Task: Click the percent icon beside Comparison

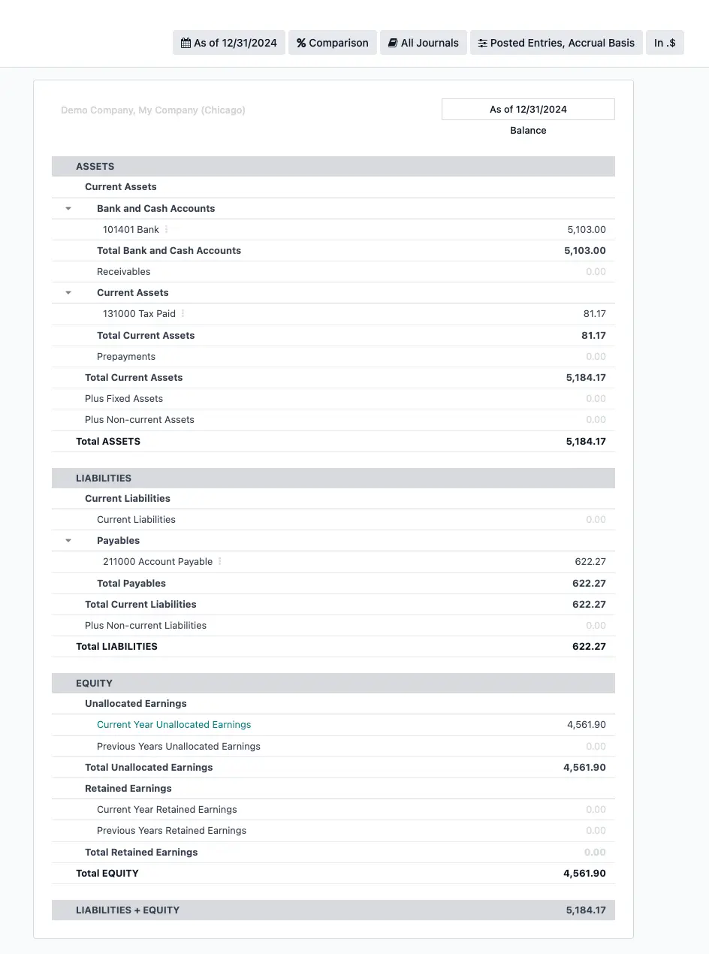Action: coord(301,43)
